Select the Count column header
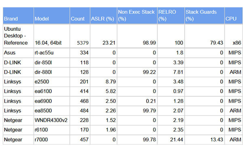The height and width of the screenshot is (152, 243). (80, 15)
